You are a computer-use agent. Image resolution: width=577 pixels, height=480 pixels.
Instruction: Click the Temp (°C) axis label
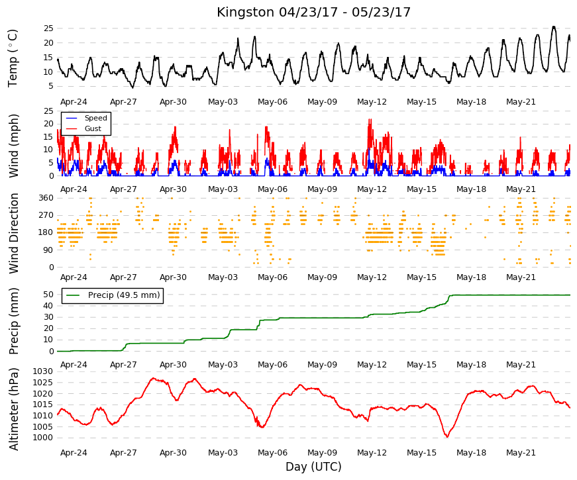[13, 58]
